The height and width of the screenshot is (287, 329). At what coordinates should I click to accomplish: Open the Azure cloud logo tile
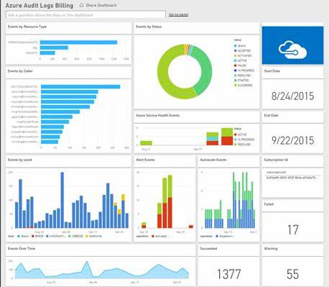pos(292,45)
